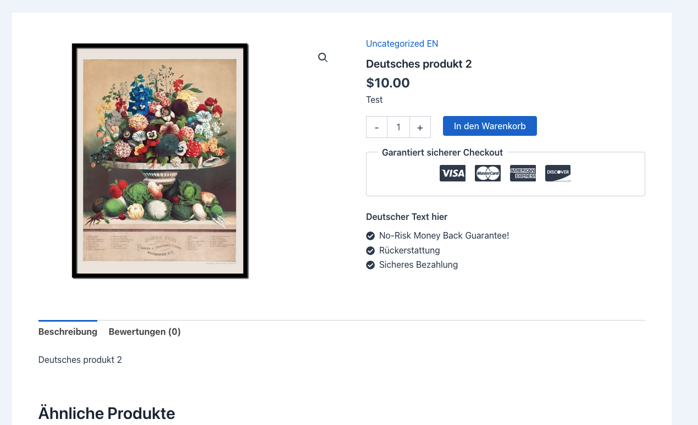
Task: Add product with In den Warenkorb button
Action: coord(490,126)
